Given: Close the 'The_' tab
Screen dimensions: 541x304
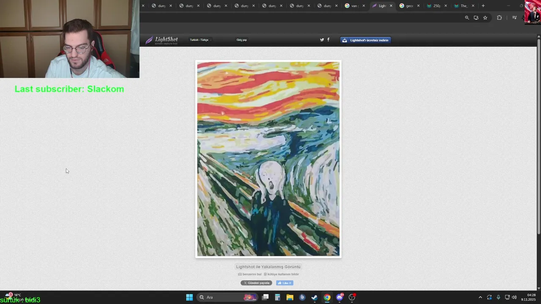Looking at the screenshot, I should pyautogui.click(x=473, y=6).
